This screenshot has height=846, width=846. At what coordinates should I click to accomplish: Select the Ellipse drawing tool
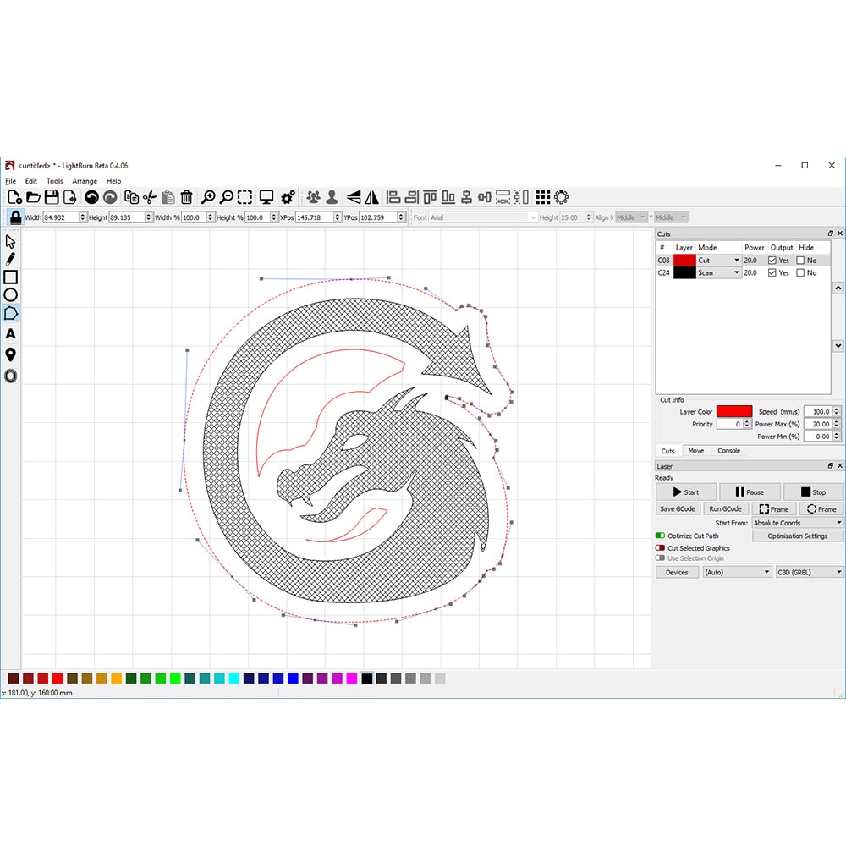click(10, 294)
